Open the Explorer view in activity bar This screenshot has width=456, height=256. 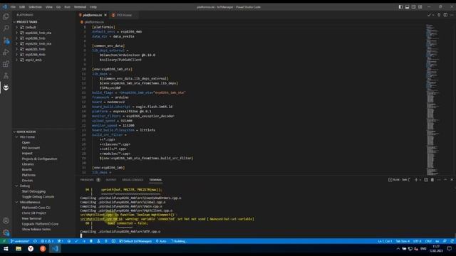click(6, 16)
